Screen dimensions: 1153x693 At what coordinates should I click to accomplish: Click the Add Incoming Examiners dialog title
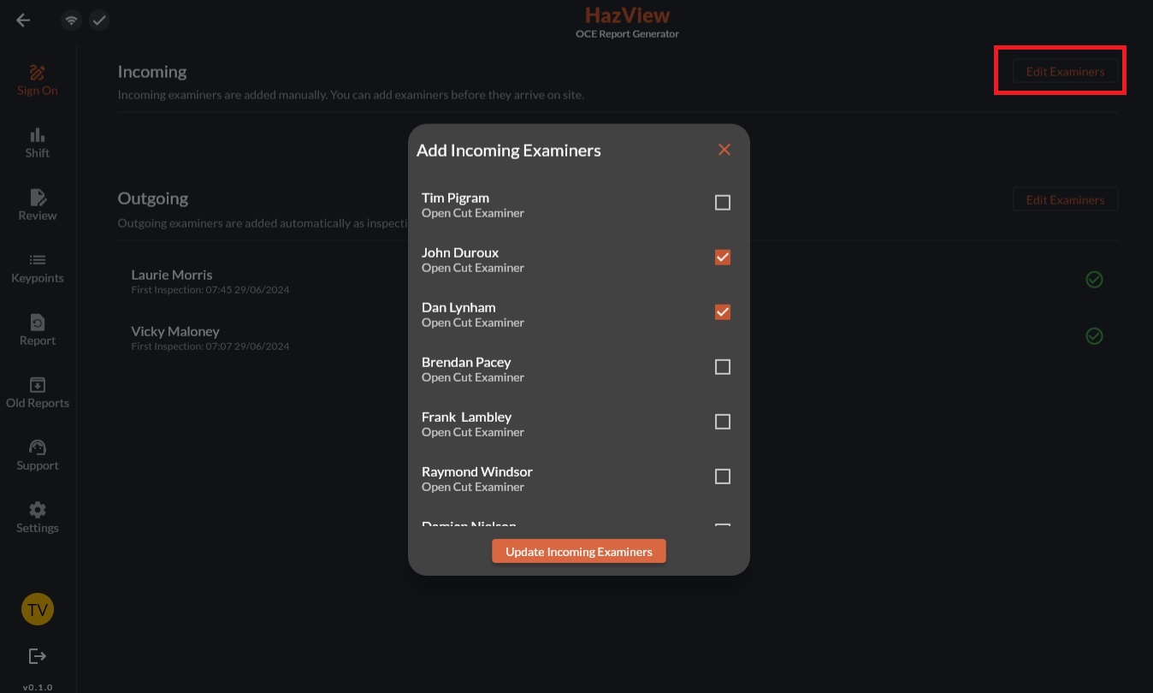click(x=509, y=151)
